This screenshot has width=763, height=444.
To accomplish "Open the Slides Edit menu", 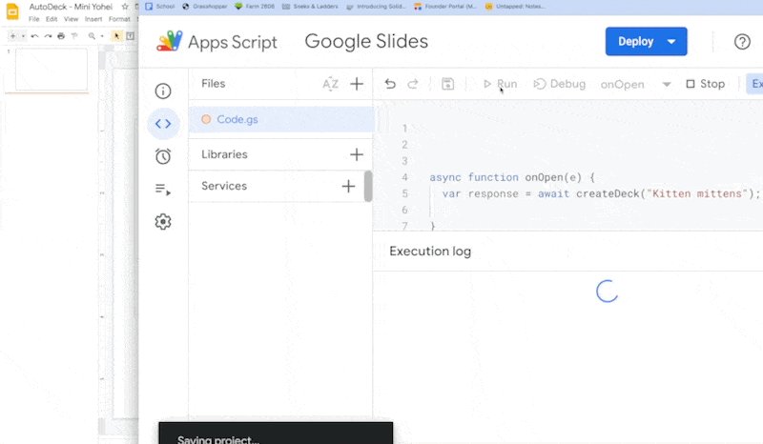I will click(x=52, y=19).
